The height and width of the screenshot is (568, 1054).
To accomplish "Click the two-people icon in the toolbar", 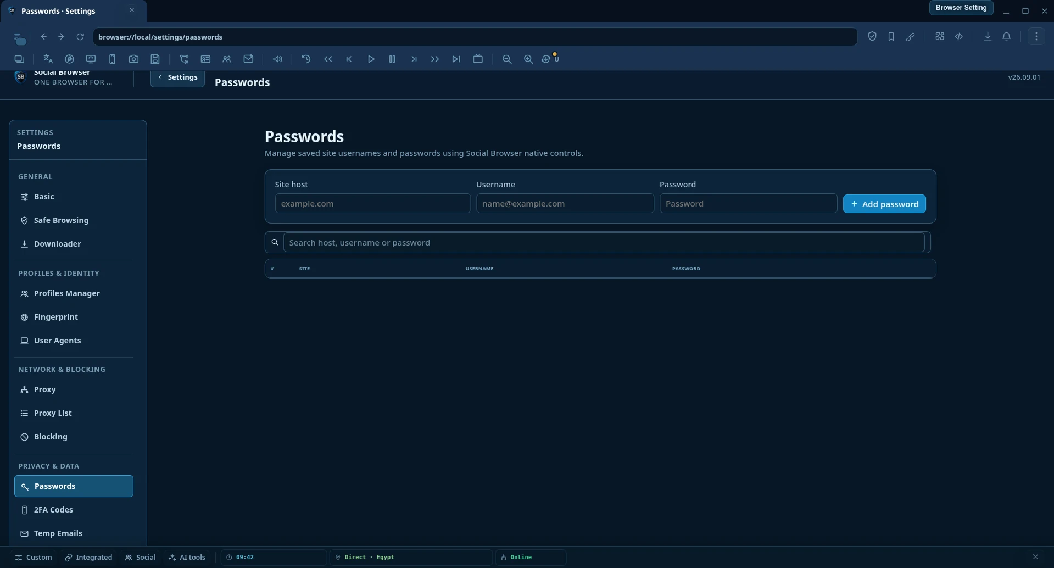I will pos(227,59).
